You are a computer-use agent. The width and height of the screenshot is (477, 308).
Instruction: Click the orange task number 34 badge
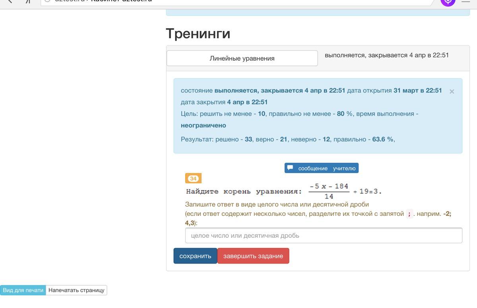click(x=193, y=179)
